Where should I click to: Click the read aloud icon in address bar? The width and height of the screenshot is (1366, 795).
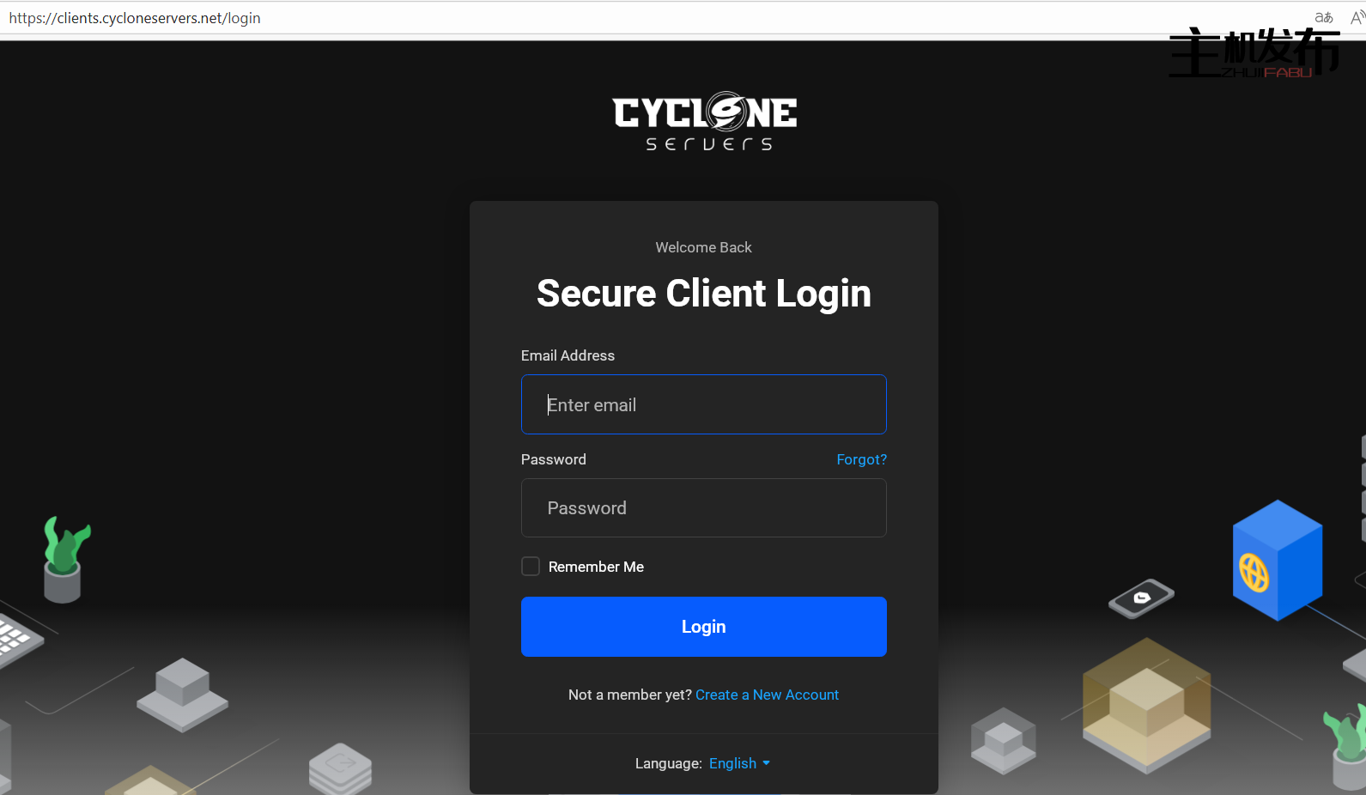(x=1357, y=17)
